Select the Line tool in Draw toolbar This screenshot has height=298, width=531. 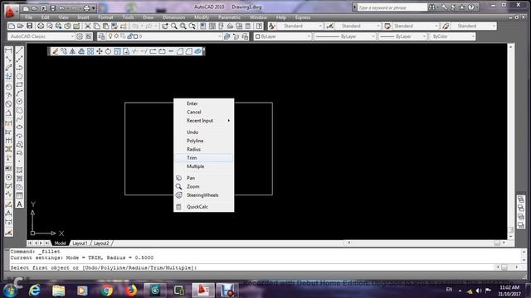pyautogui.click(x=20, y=50)
